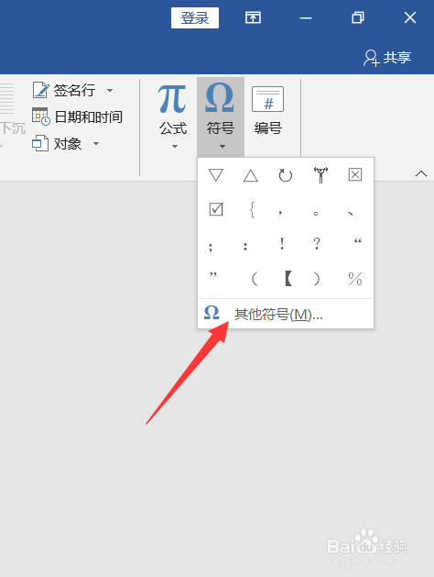Click the 对象 object button

tap(57, 143)
